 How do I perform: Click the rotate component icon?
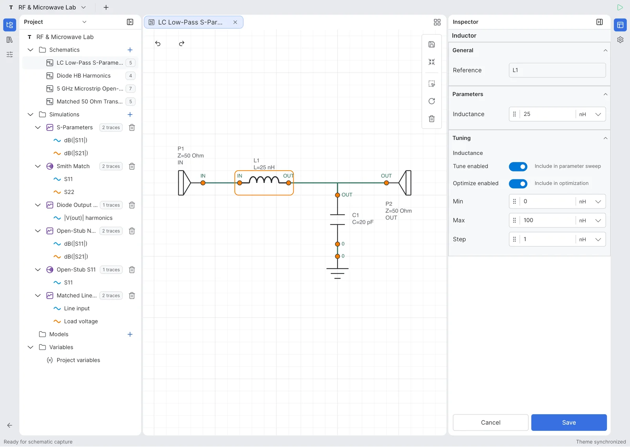[432, 101]
